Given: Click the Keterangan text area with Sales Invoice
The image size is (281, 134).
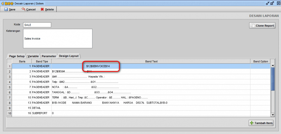Looking at the screenshot, I should 58,38.
